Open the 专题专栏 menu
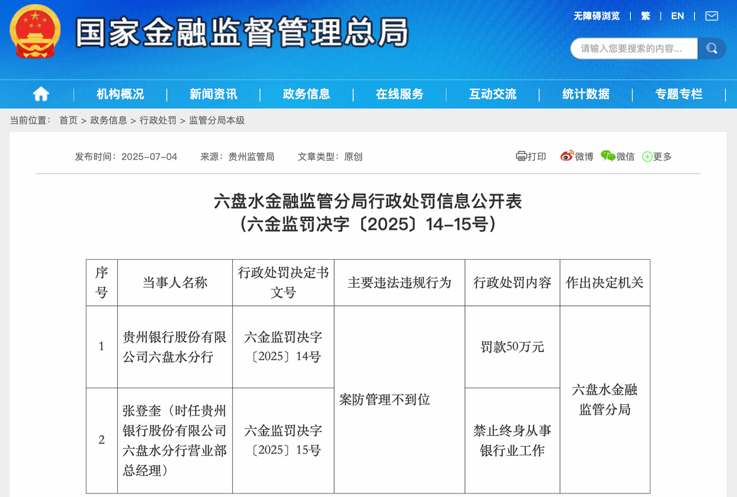The width and height of the screenshot is (737, 497). 679,94
